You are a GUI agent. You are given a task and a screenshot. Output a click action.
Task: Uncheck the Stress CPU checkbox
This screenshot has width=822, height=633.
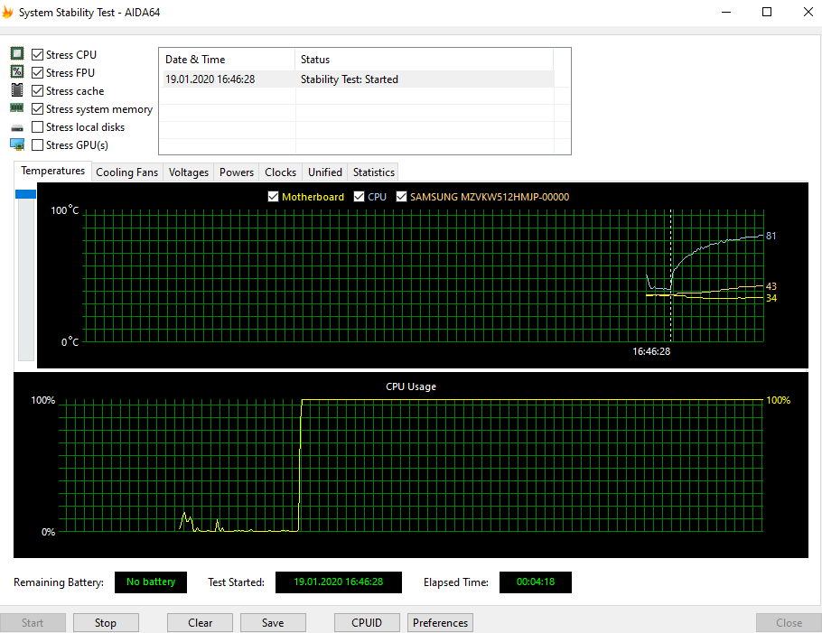pos(37,54)
